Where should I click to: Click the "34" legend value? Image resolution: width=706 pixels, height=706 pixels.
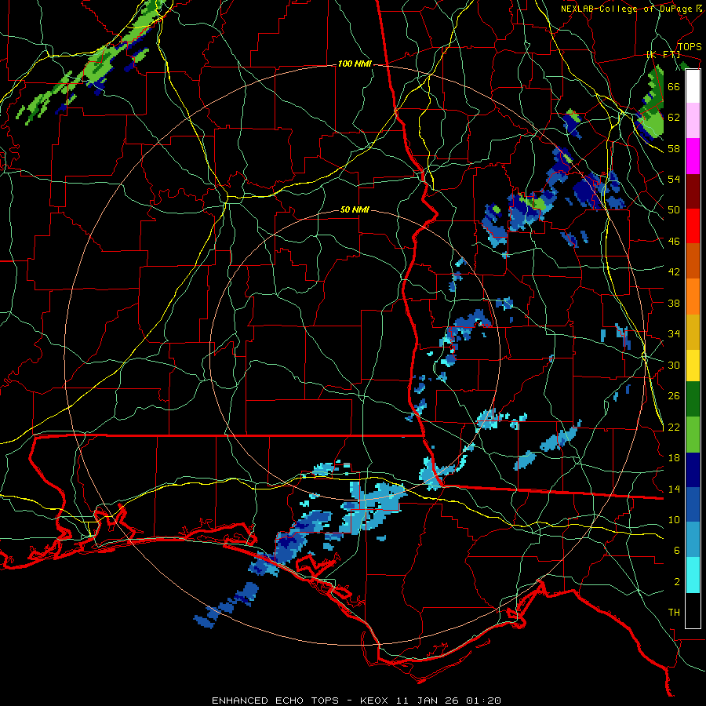674,334
